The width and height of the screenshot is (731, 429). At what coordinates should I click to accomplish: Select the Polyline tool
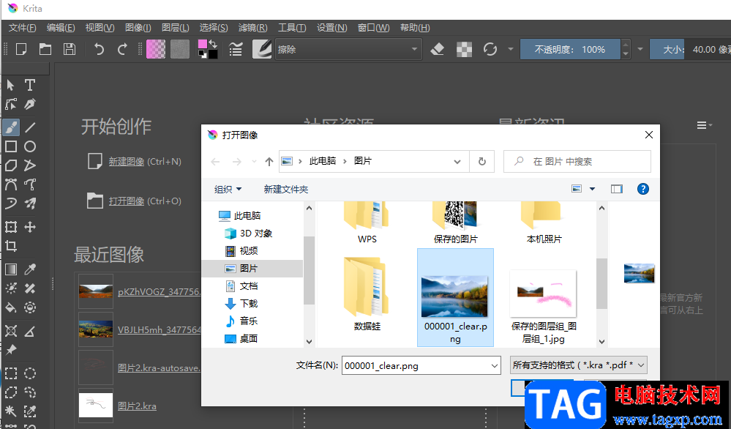tap(30, 165)
